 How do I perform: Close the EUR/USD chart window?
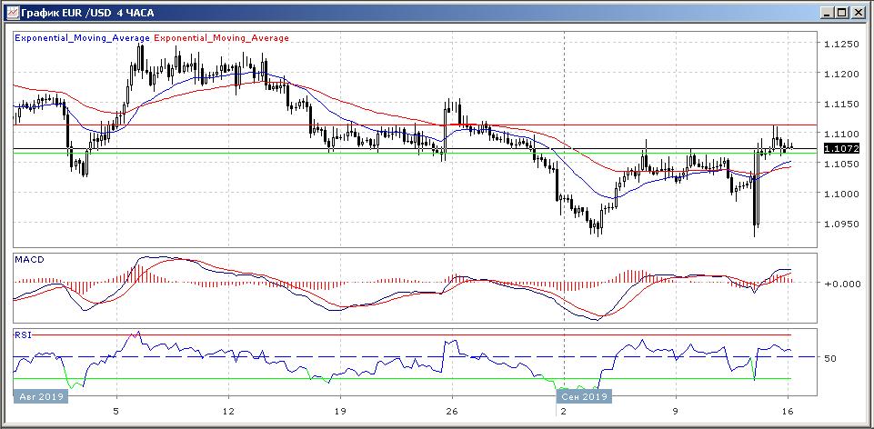point(858,13)
